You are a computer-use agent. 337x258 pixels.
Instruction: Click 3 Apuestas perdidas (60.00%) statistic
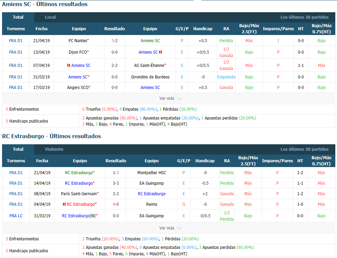(x=226, y=247)
